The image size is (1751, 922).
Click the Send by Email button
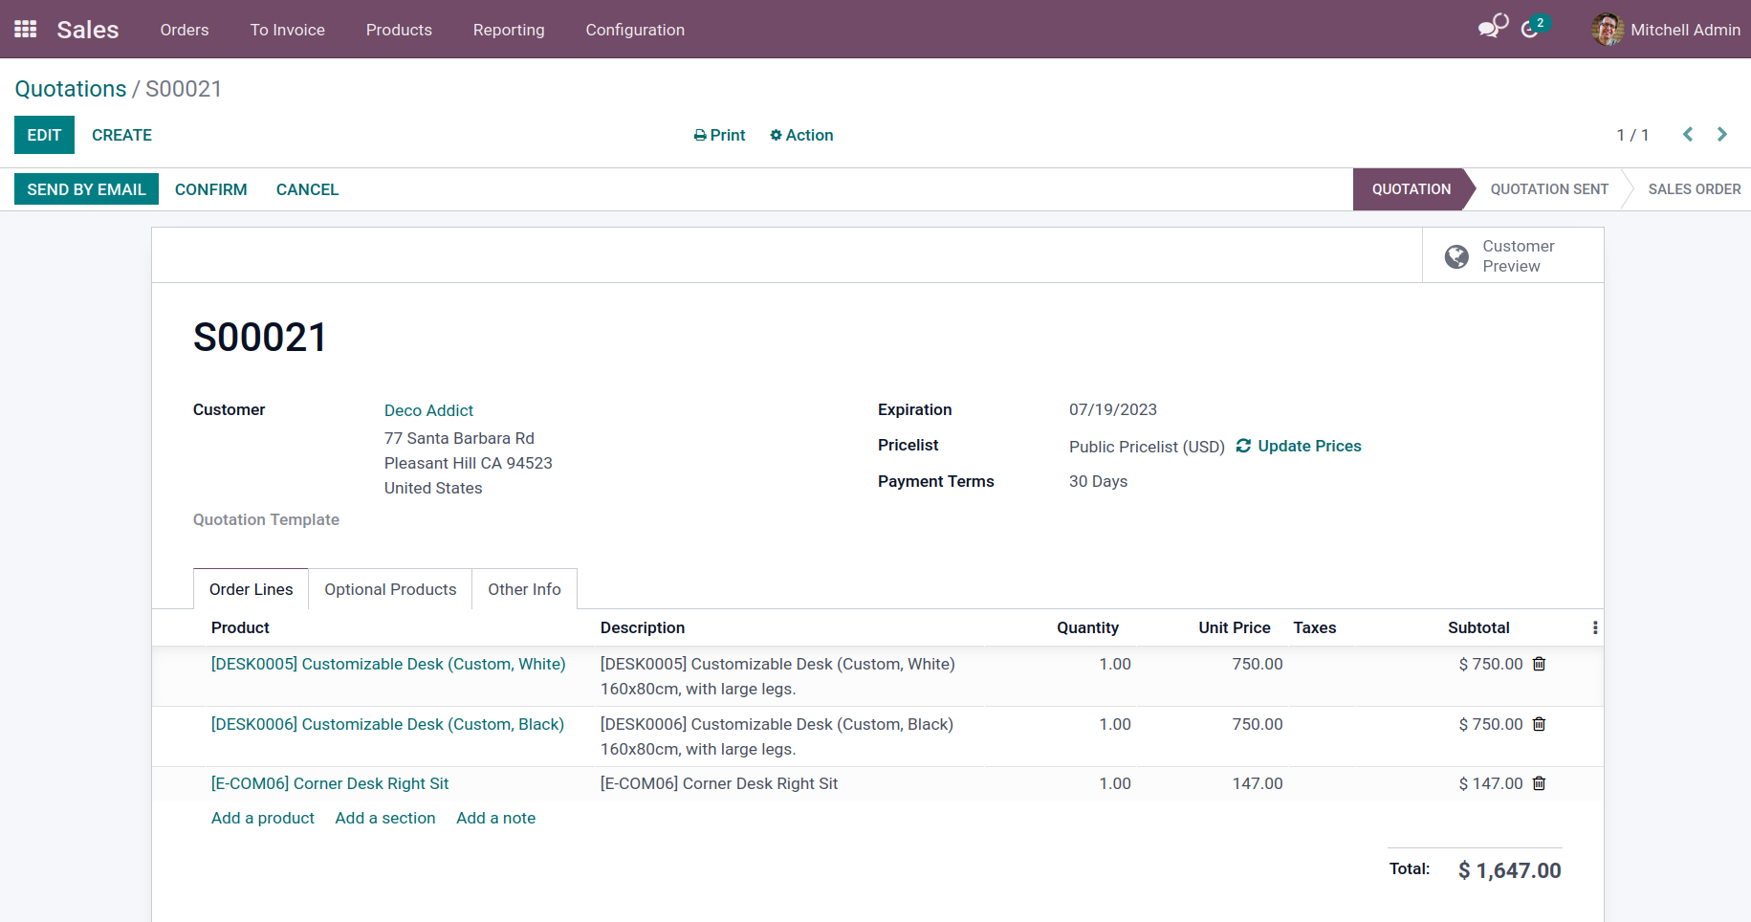(86, 189)
